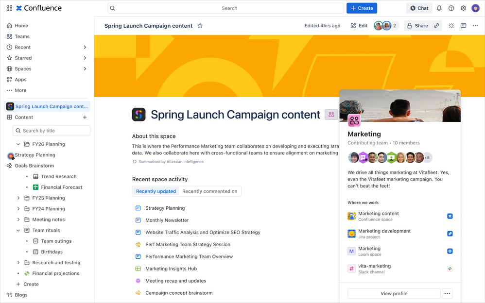
Task: Copy link icon next to Share
Action: (436, 26)
